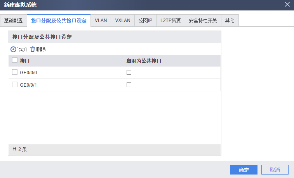Image resolution: width=294 pixels, height=178 pixels.
Task: Click the 取消 cancel button
Action: (x=275, y=170)
